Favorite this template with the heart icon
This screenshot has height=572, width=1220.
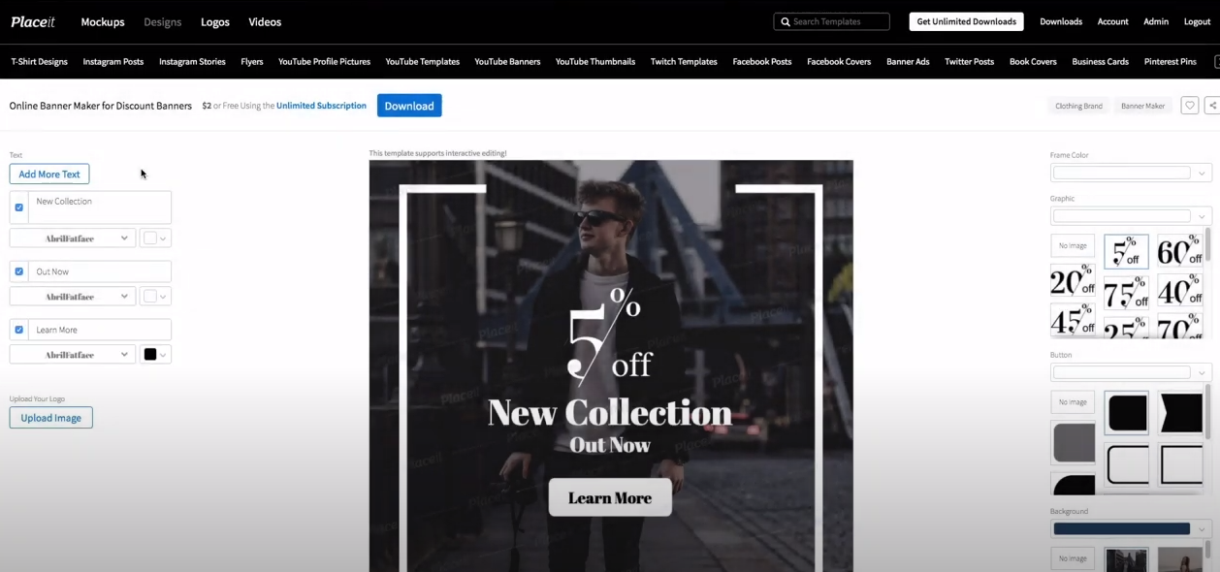tap(1189, 105)
